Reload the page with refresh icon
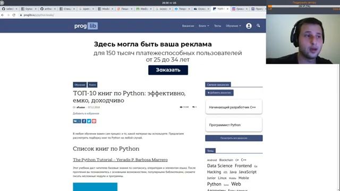Viewport: 340px width, 191px height. click(14, 15)
